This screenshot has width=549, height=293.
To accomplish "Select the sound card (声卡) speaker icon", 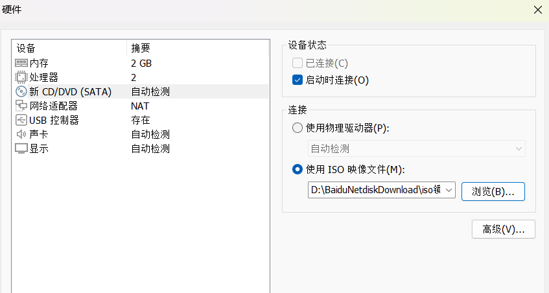I will click(21, 134).
